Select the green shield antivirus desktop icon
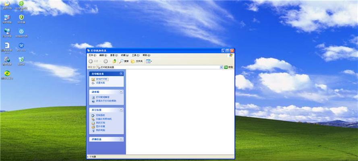 click(21, 19)
